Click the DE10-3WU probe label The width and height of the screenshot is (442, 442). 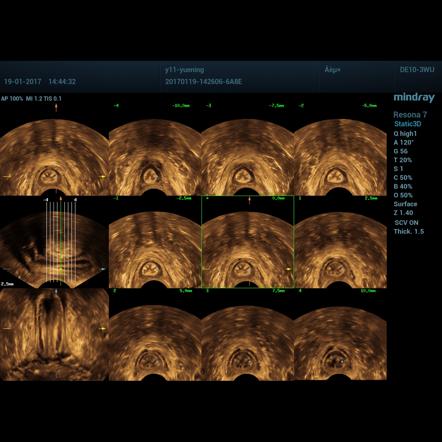417,69
